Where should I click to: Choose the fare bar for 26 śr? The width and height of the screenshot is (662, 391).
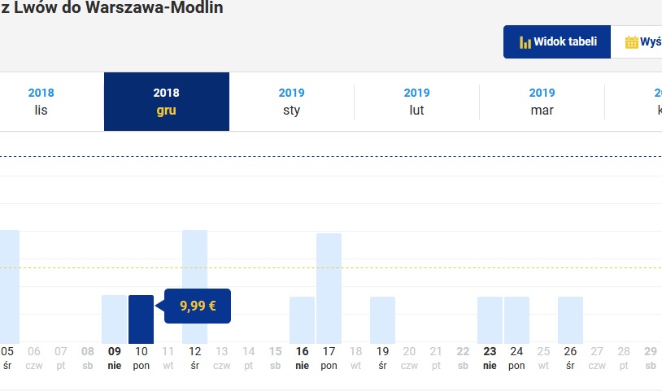tap(570, 320)
